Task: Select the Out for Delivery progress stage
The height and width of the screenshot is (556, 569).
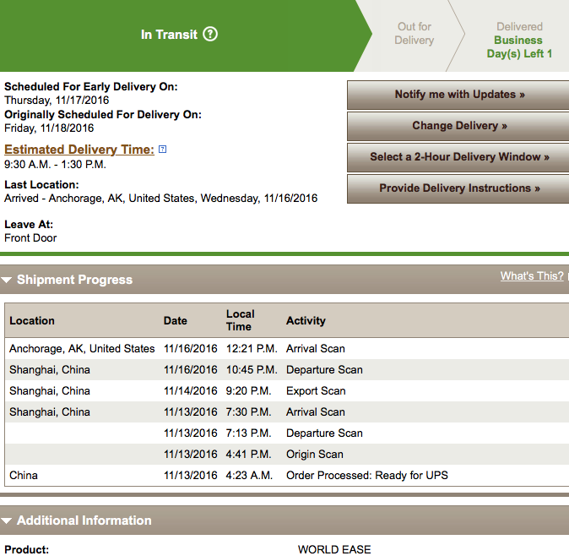Action: point(414,34)
